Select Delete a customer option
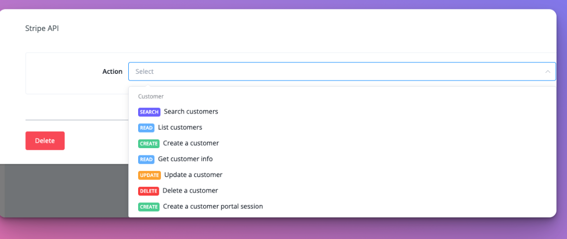 [190, 190]
